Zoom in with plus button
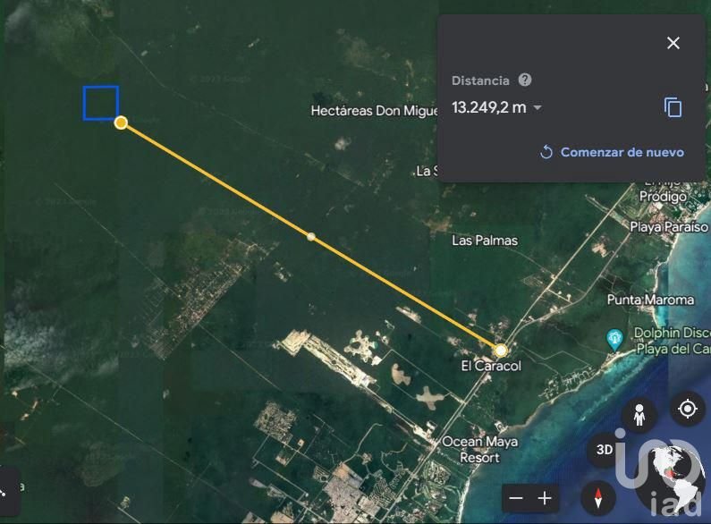 (x=545, y=499)
